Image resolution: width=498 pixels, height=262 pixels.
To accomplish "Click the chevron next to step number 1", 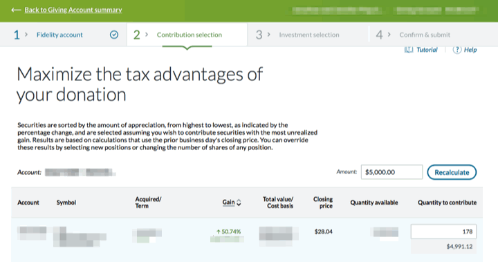I will coord(26,35).
